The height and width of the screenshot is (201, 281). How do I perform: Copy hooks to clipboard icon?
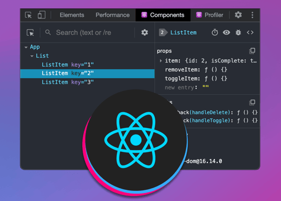click(252, 102)
